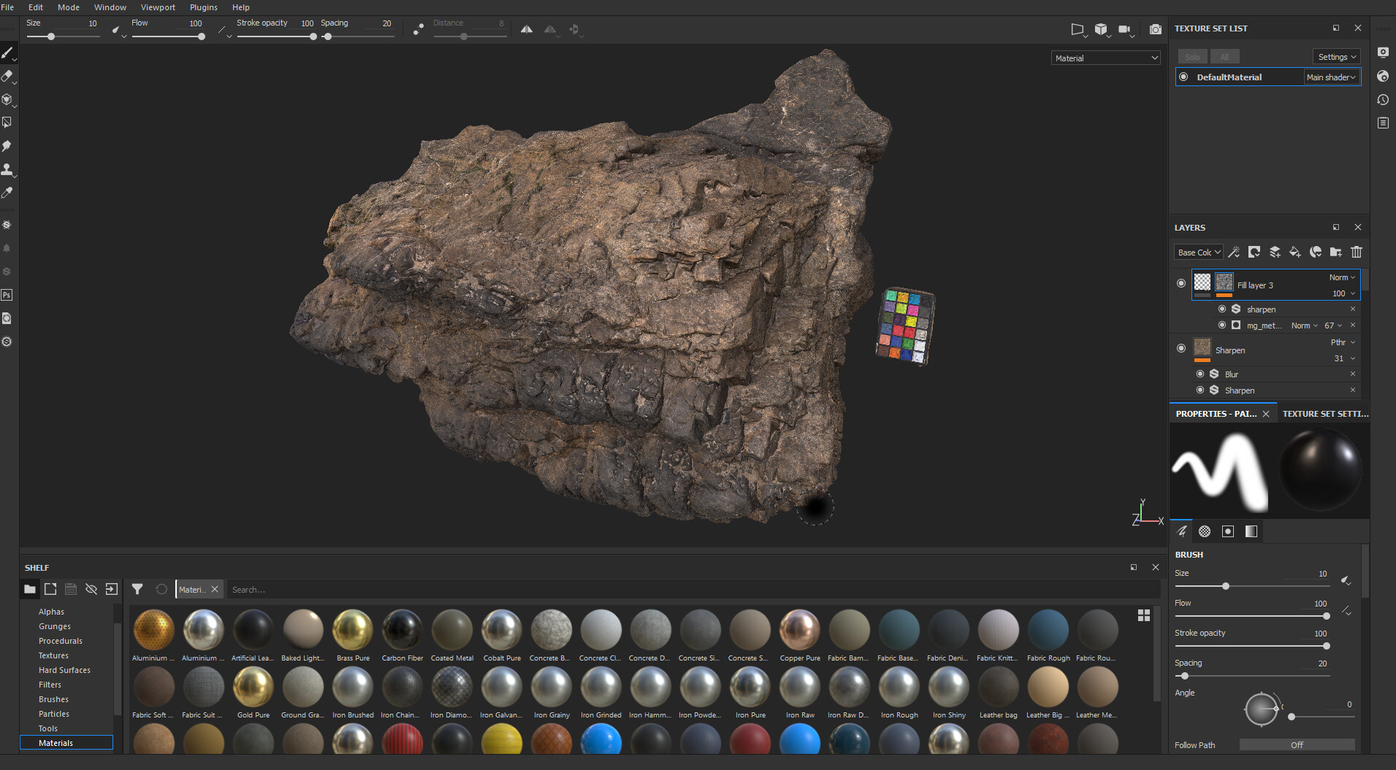
Task: Select the Polygon fill tool
Action: (x=7, y=123)
